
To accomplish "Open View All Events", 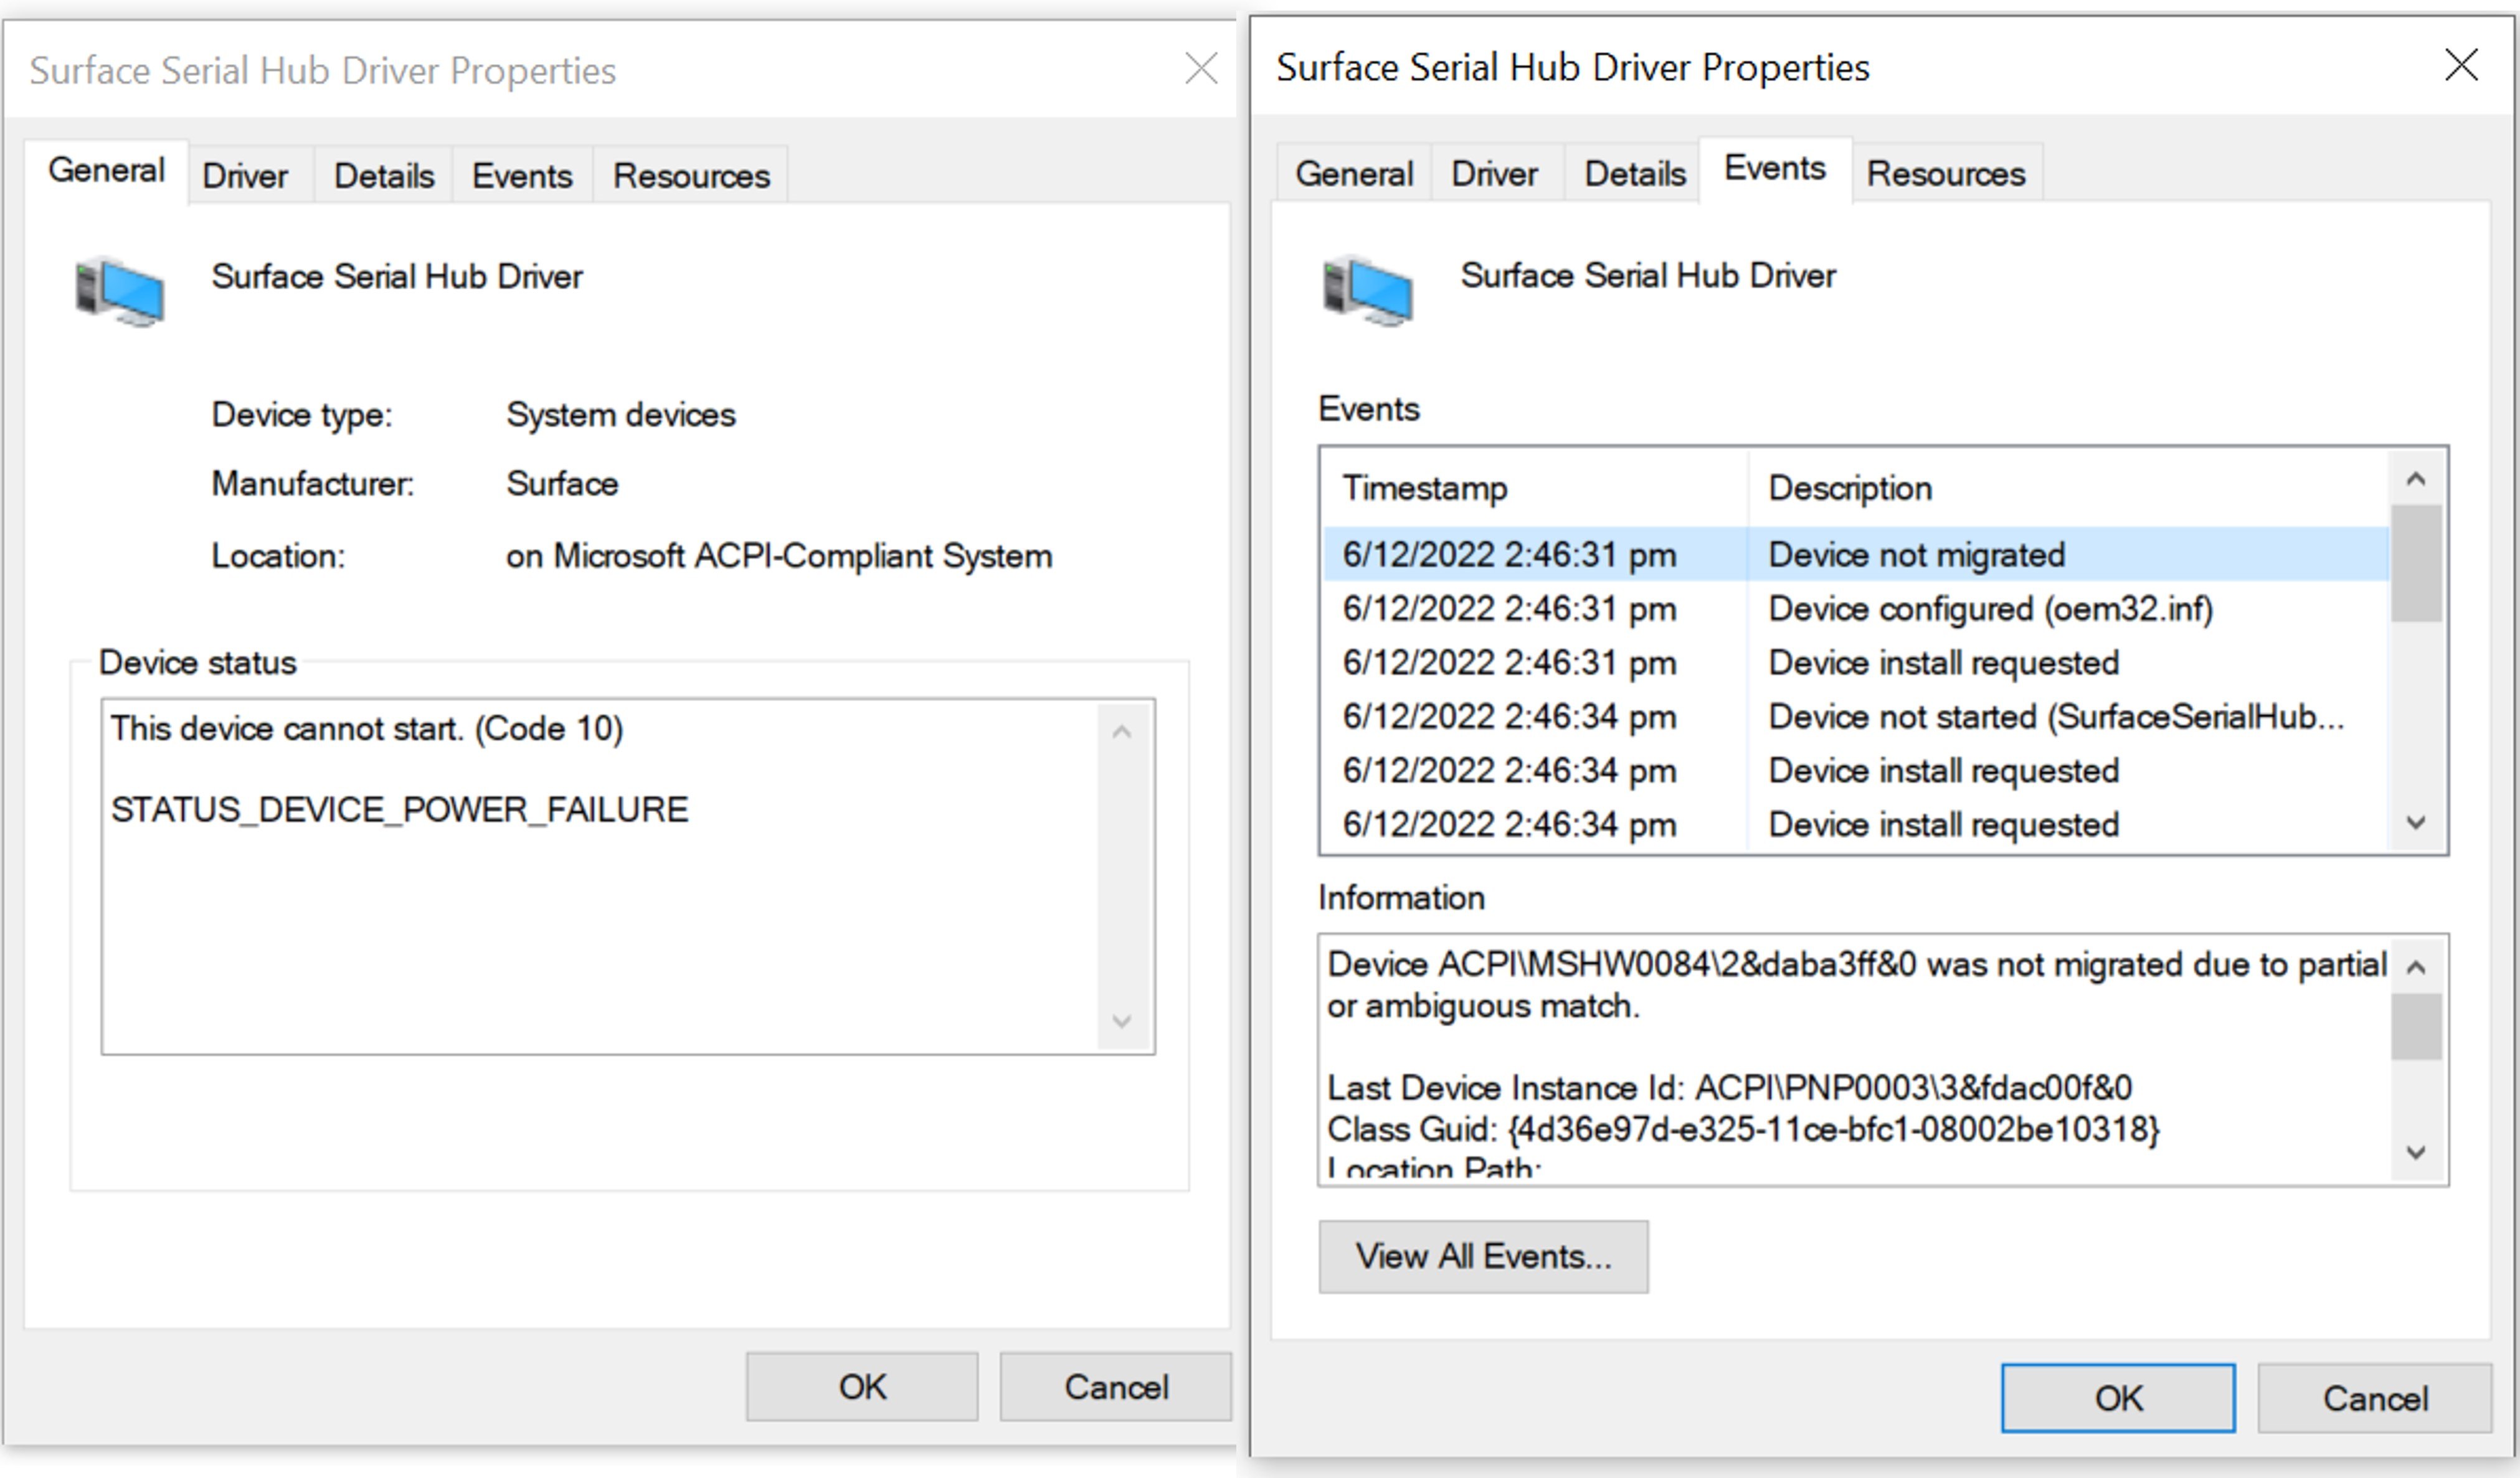I will coord(1483,1256).
